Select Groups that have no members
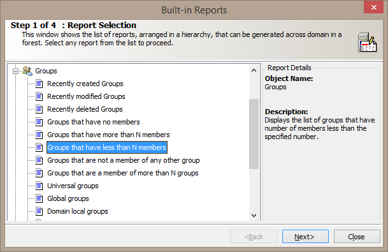Viewport: 388px width, 252px height. [94, 122]
